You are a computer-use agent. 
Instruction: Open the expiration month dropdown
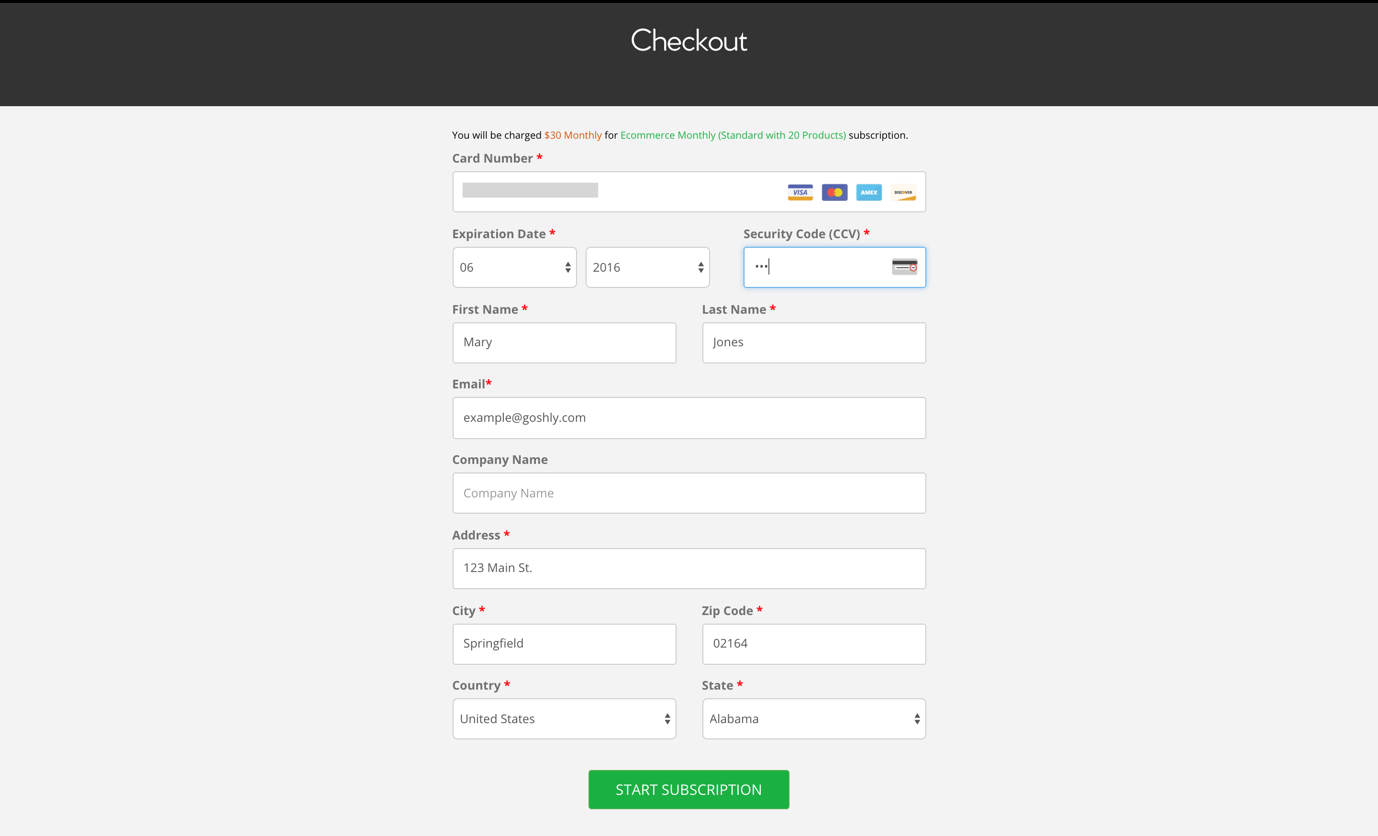tap(514, 268)
